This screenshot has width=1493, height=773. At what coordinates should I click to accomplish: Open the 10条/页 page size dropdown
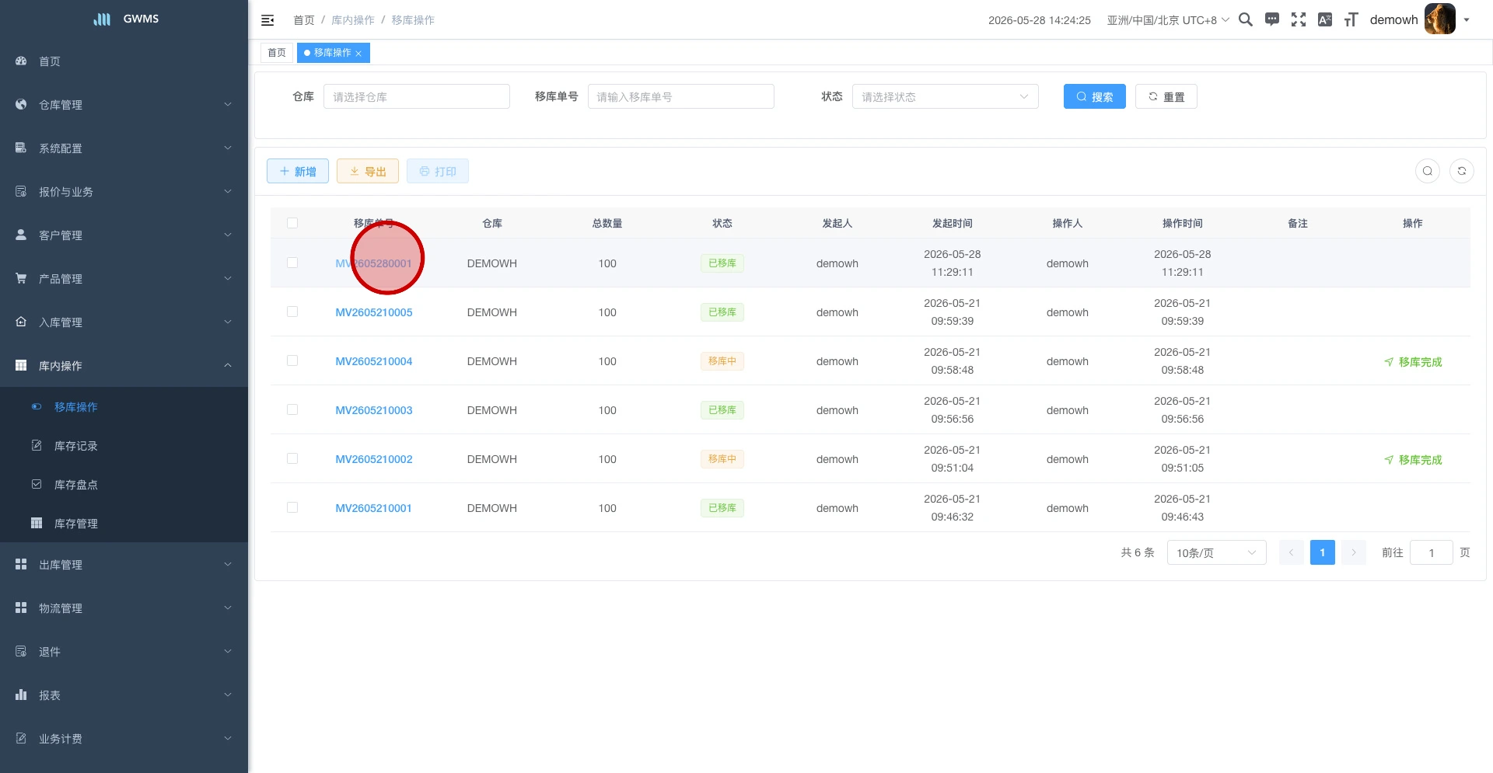click(x=1217, y=552)
